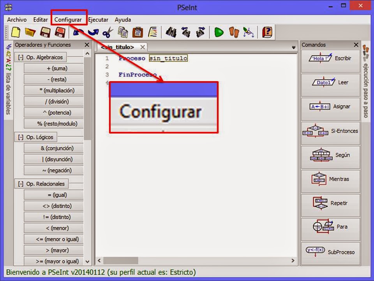The image size is (374, 281).
Task: Insert the >= (mayor o igual) operator
Action: pyautogui.click(x=54, y=261)
